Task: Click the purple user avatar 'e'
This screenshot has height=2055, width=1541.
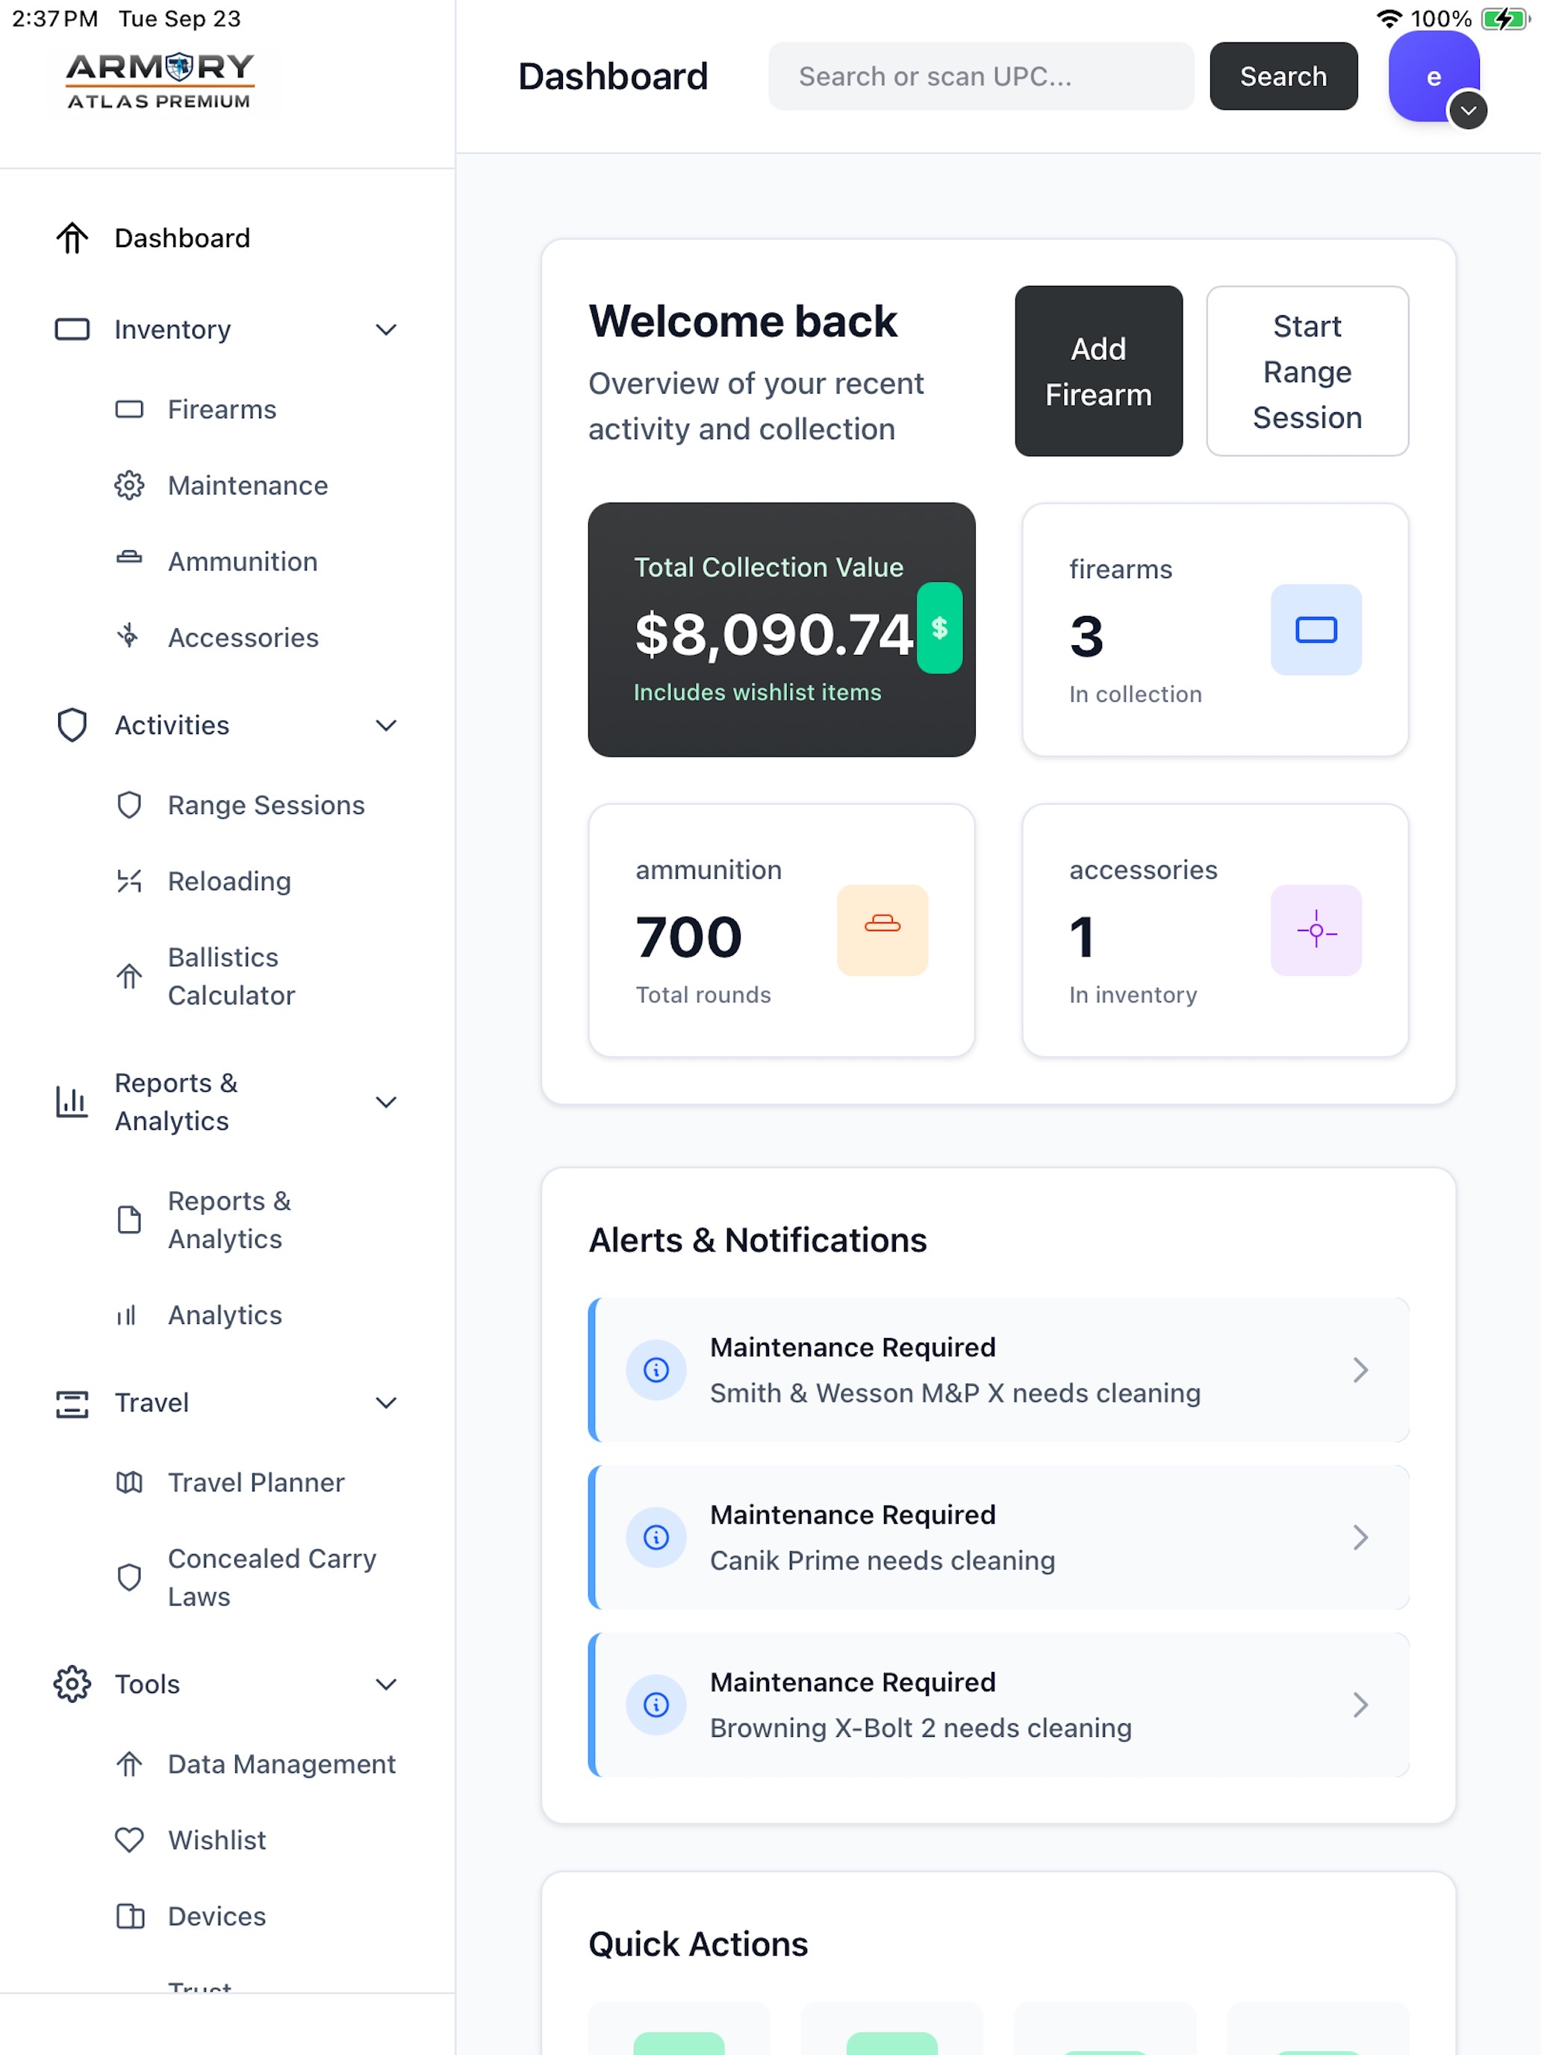Action: [1434, 76]
